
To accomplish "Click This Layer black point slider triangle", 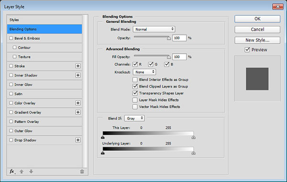I will click(103, 137).
